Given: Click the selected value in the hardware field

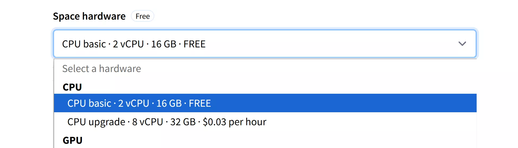Looking at the screenshot, I should point(134,44).
